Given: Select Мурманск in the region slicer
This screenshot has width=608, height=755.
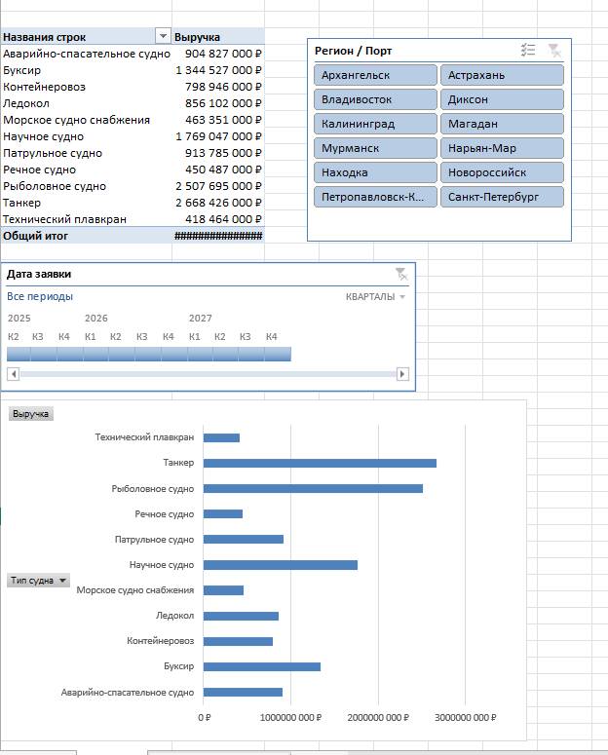Looking at the screenshot, I should pyautogui.click(x=375, y=148).
